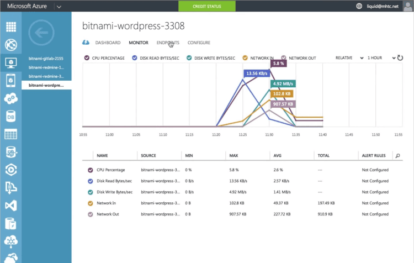Open the user account avatar icon
This screenshot has width=414, height=263.
(408, 6)
